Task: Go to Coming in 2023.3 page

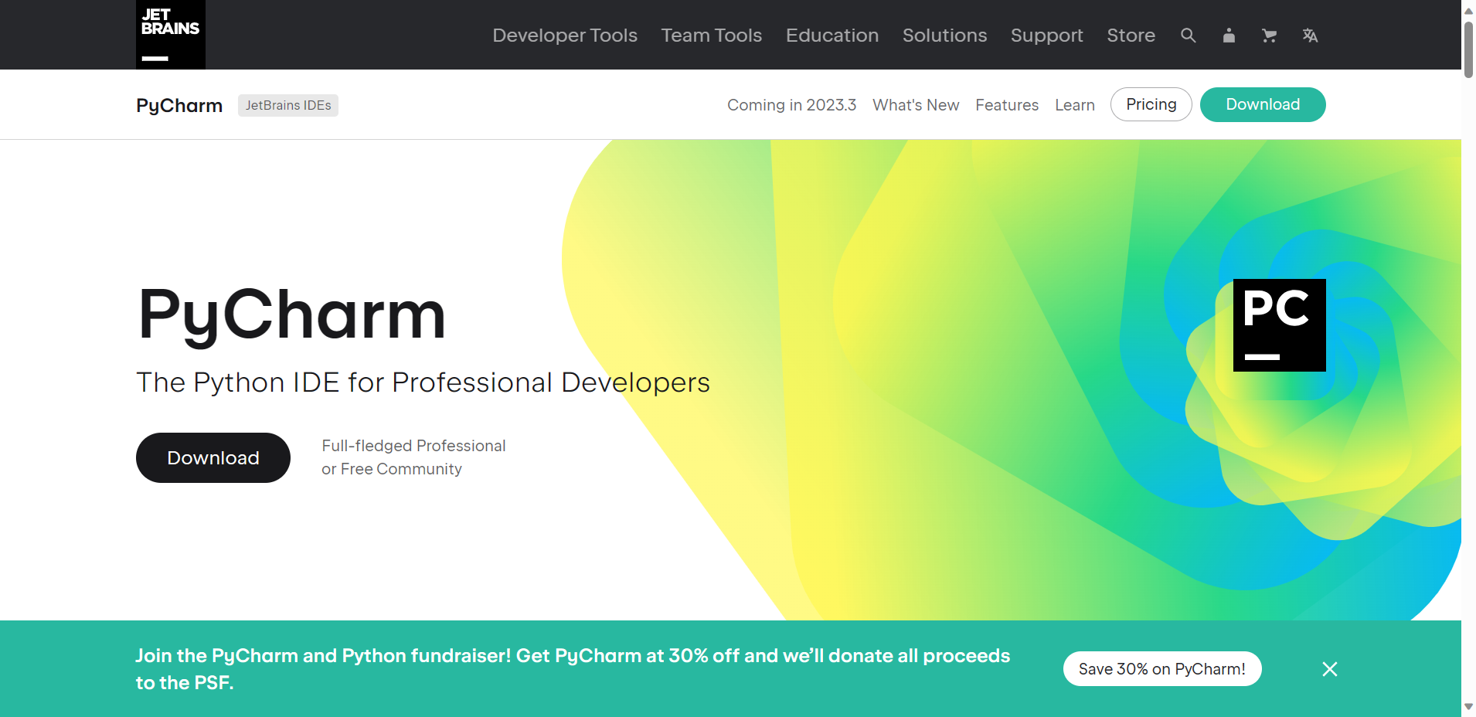Action: [x=792, y=105]
